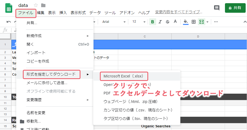247x130 pixels.
Task: Open the font size 12 dropdown
Action: click(x=139, y=22)
